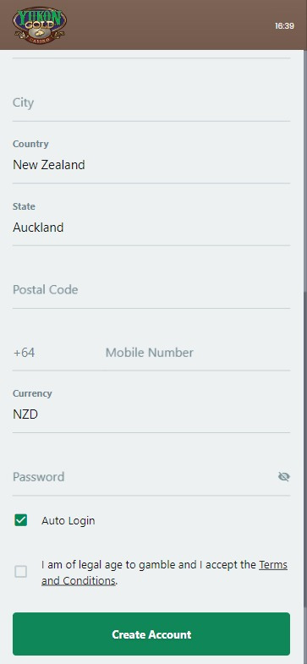Focus the Password field

pyautogui.click(x=144, y=477)
